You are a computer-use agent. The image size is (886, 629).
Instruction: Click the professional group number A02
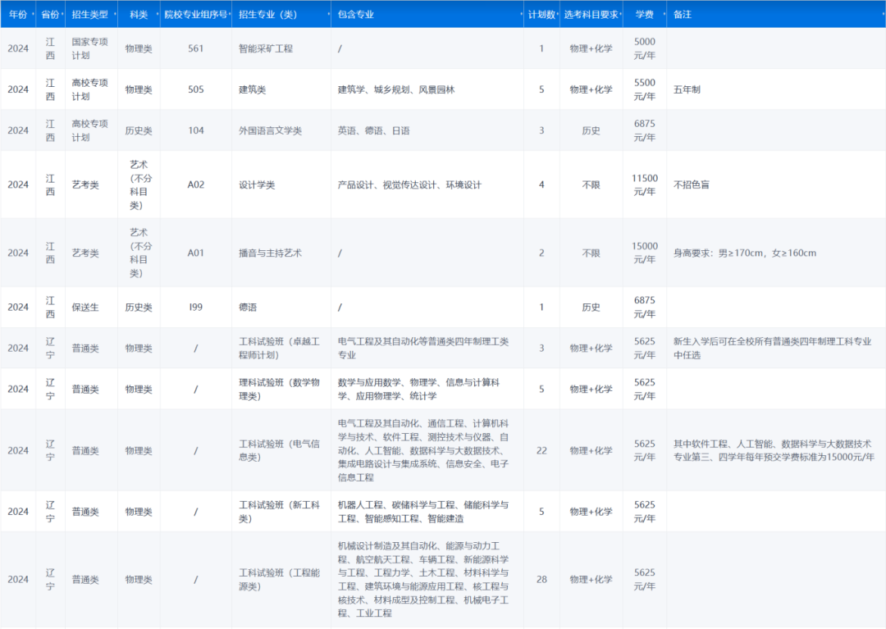click(x=197, y=185)
